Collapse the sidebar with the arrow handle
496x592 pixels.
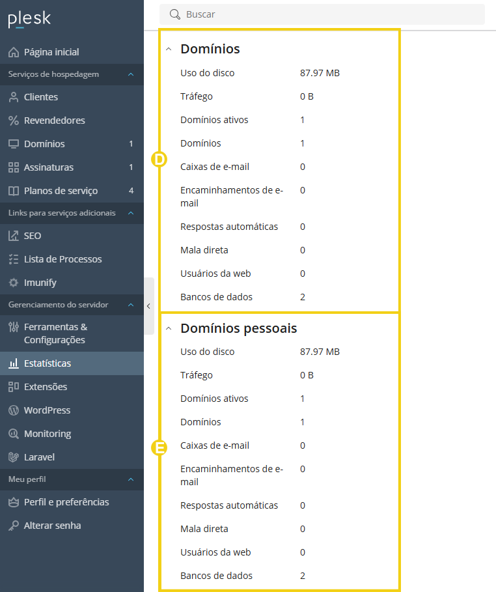pos(148,305)
